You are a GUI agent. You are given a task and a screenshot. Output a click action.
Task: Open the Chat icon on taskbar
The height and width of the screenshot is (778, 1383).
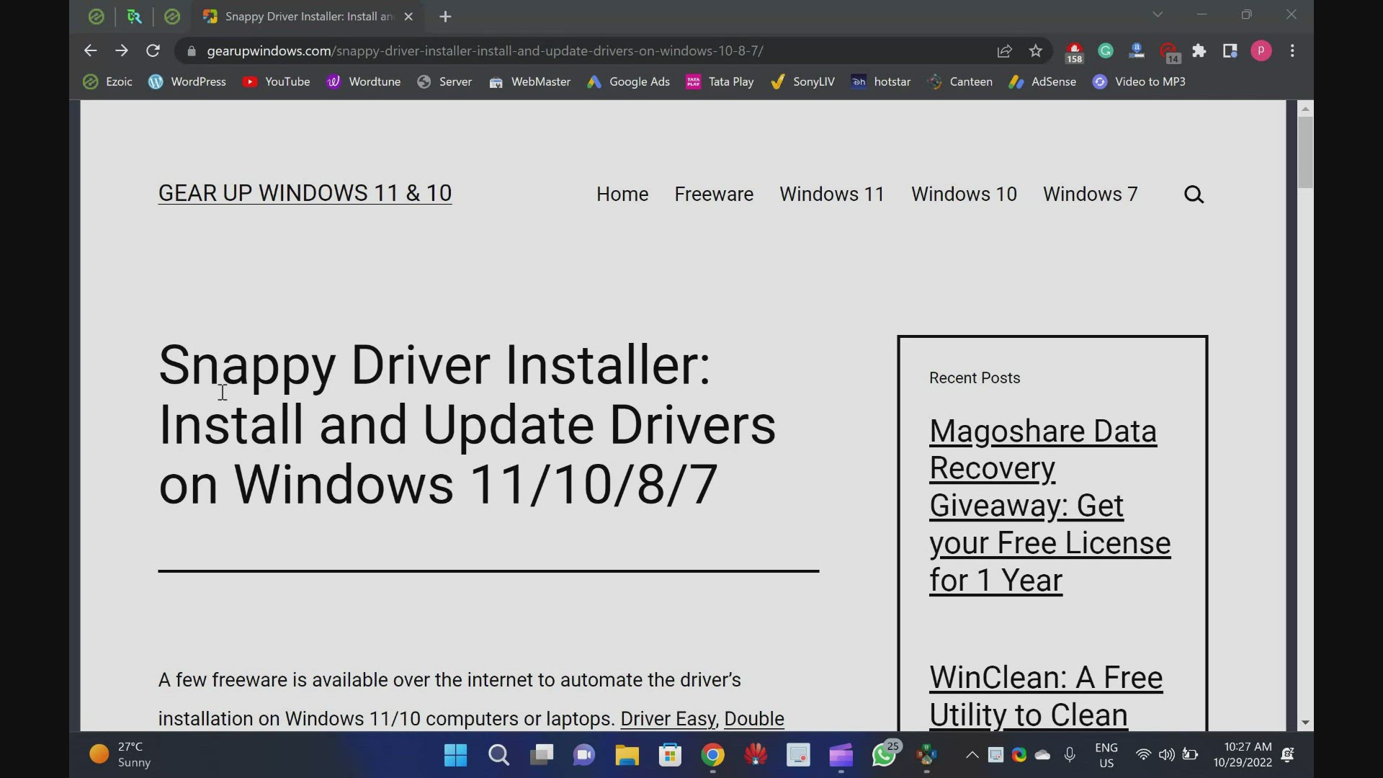(584, 755)
